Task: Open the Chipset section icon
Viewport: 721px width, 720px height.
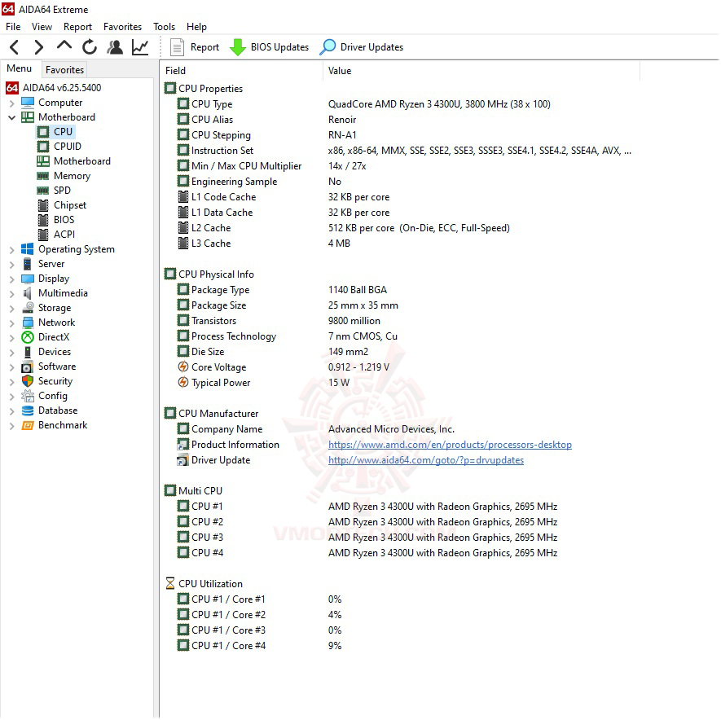Action: (43, 205)
